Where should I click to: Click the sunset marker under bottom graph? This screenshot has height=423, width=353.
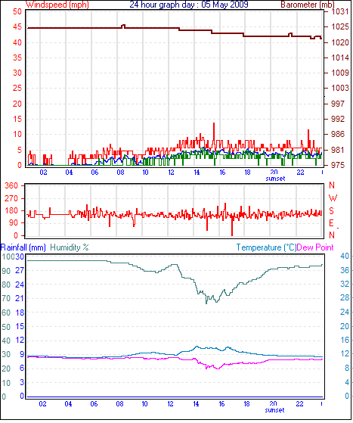(274, 410)
